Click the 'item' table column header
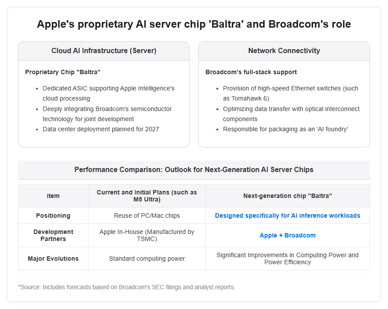This screenshot has height=309, width=388. click(x=53, y=196)
